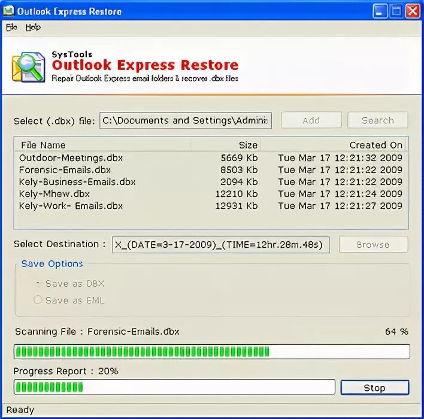
Task: Click the 12:21:24 2009 creation date cell
Action: [x=340, y=194]
